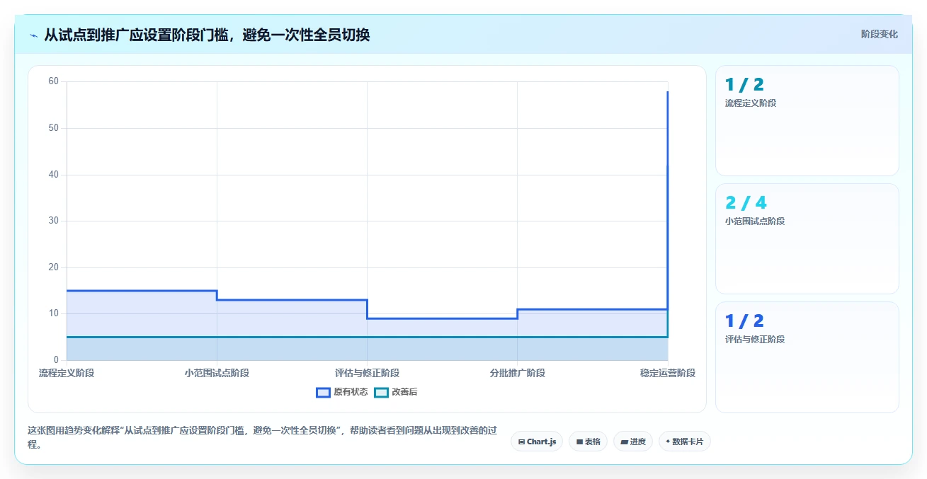Click the 进度 tag chip

click(x=633, y=442)
